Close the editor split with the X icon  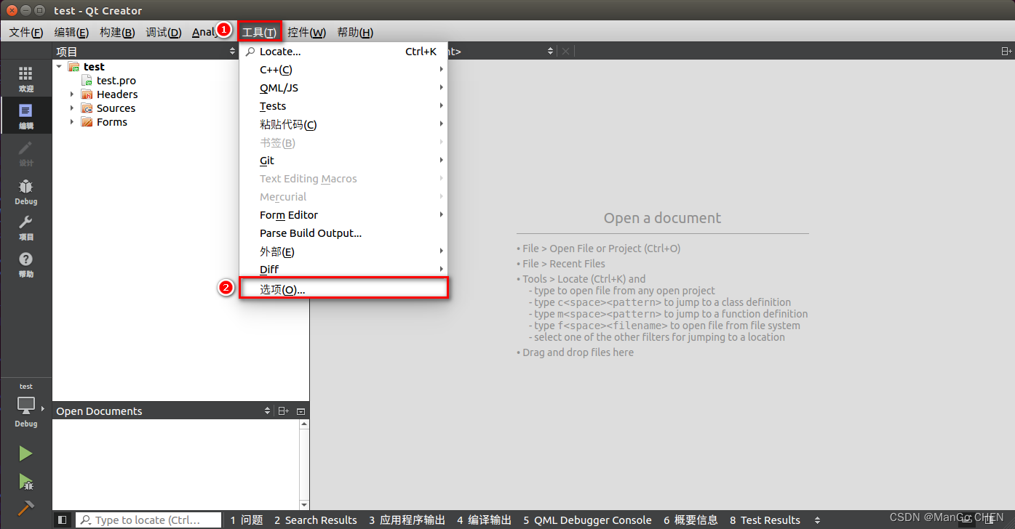[565, 51]
